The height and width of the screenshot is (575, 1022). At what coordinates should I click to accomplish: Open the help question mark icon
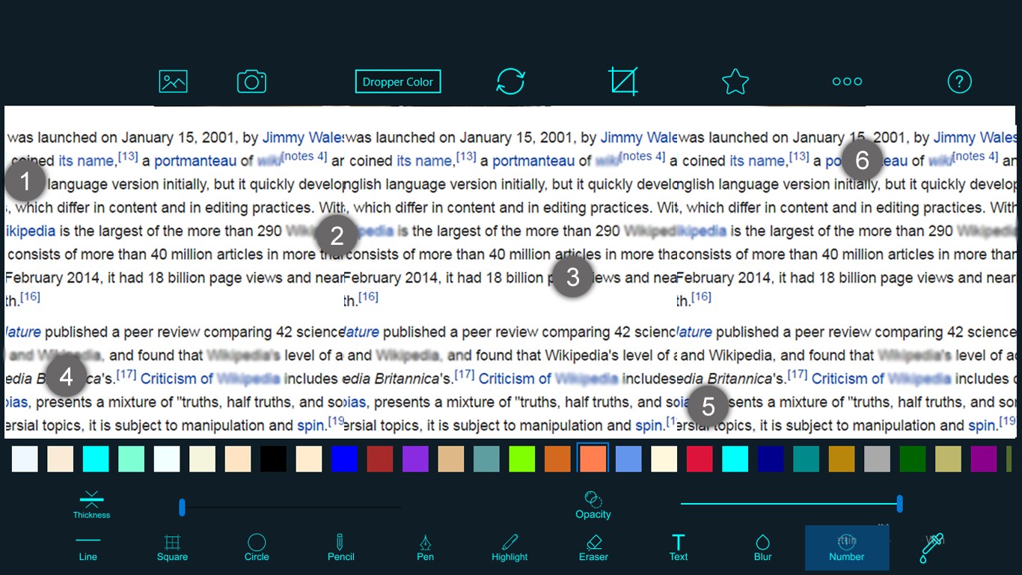coord(959,82)
